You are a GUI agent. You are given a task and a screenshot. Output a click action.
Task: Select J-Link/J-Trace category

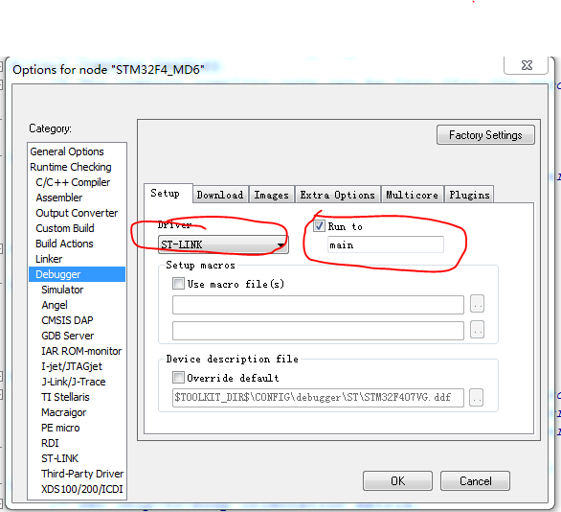pyautogui.click(x=74, y=382)
